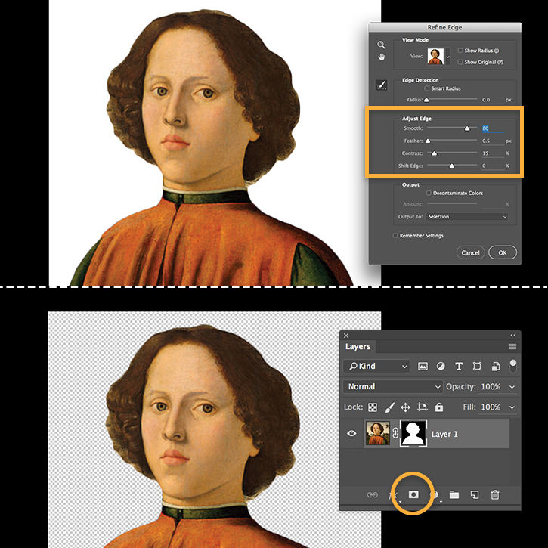Click the Link Layers icon
This screenshot has height=548, width=548.
[x=372, y=495]
